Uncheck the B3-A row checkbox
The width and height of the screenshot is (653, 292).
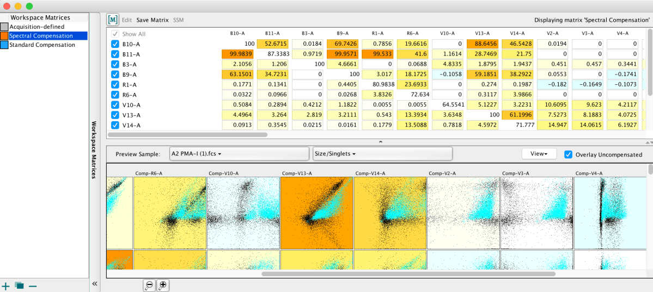(x=115, y=65)
